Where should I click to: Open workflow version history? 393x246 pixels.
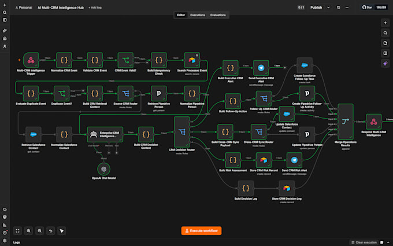[x=339, y=8]
